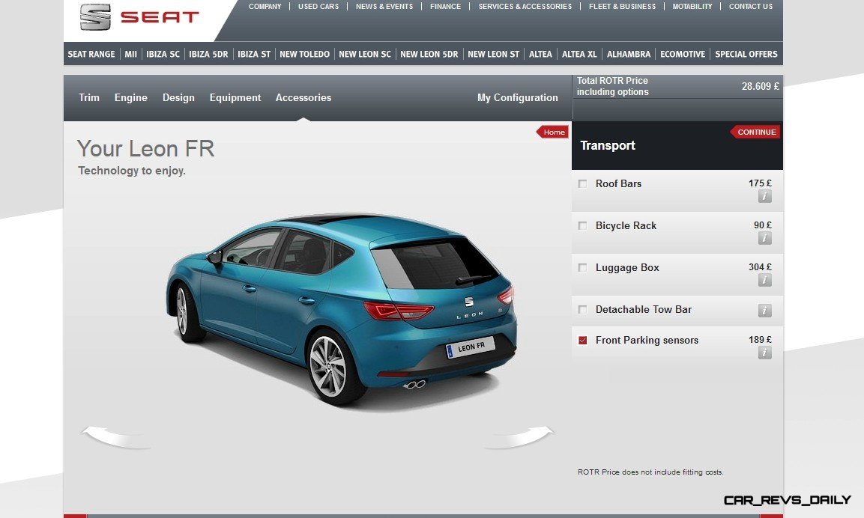This screenshot has width=864, height=518.
Task: Tick the Bicycle Rack checkbox
Action: [x=582, y=226]
